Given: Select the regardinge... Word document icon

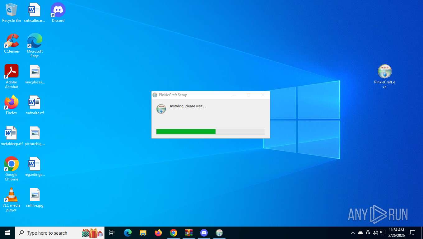Looking at the screenshot, I should pyautogui.click(x=35, y=167).
